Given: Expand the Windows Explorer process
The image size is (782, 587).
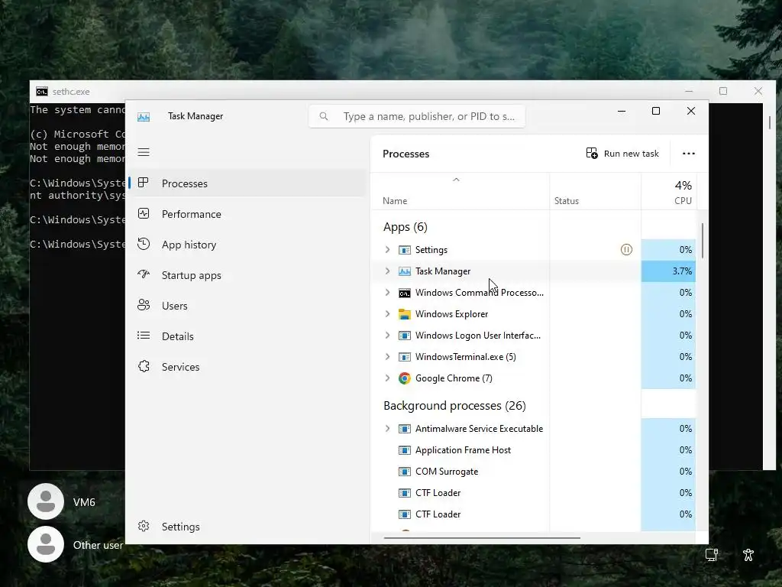Looking at the screenshot, I should coord(387,314).
